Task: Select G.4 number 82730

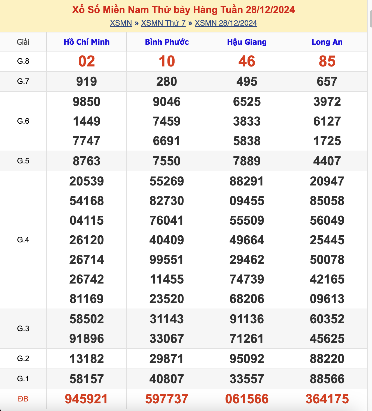Action: click(167, 201)
